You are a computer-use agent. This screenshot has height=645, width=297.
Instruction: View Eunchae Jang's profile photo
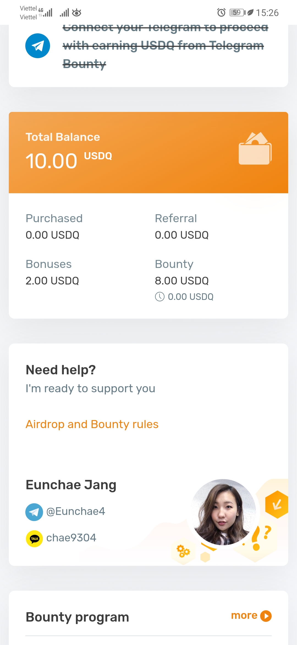tap(223, 512)
